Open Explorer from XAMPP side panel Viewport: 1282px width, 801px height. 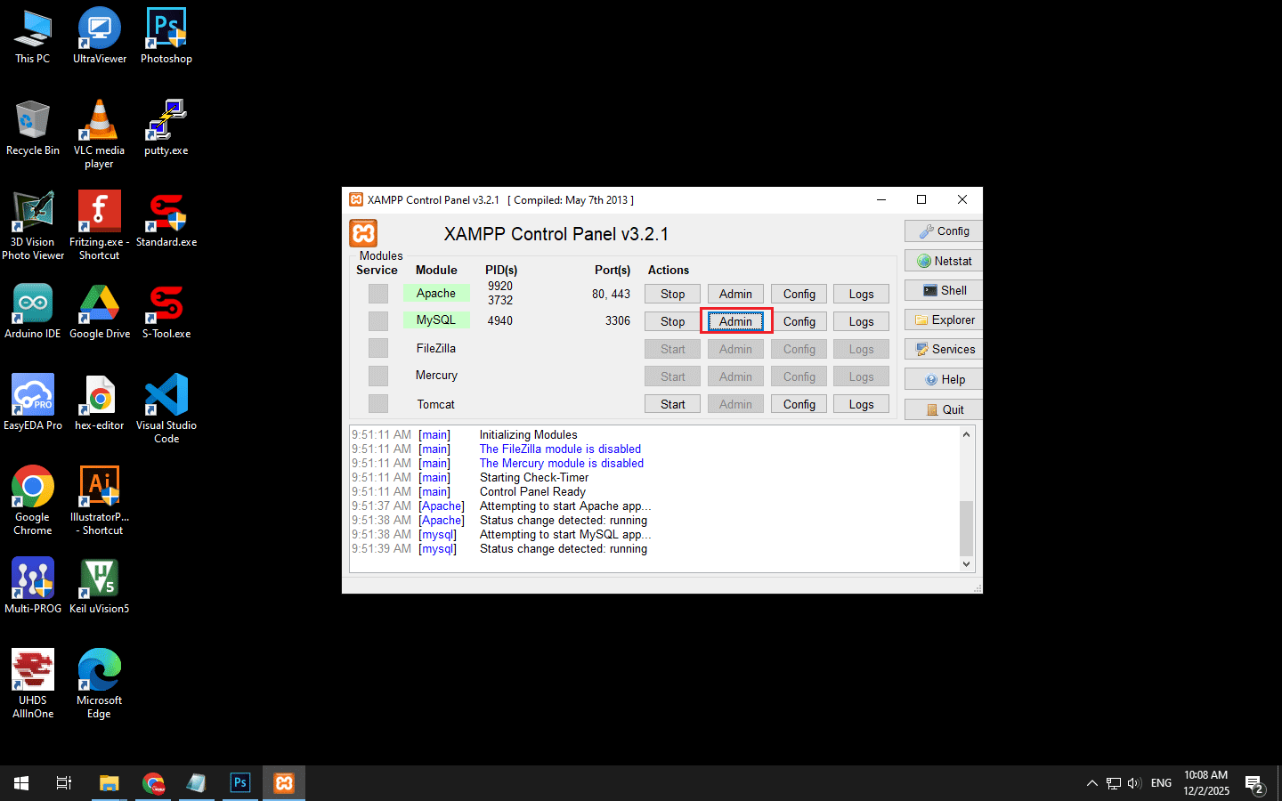pos(944,320)
